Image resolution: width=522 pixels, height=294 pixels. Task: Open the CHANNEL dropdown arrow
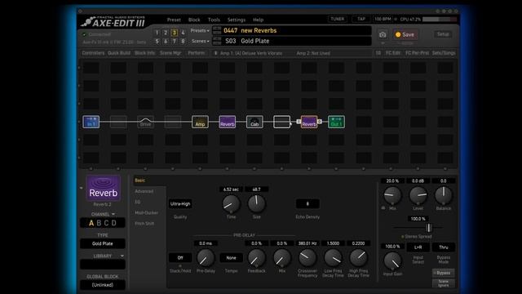[x=113, y=214]
